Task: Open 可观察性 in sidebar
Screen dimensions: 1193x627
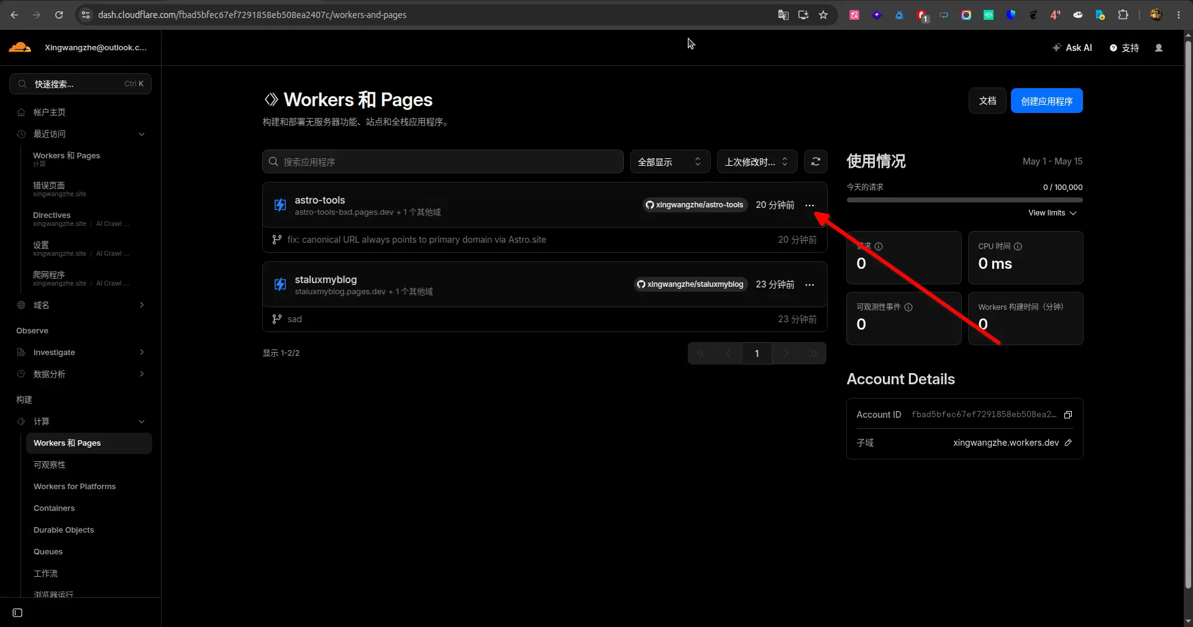Action: [x=50, y=465]
